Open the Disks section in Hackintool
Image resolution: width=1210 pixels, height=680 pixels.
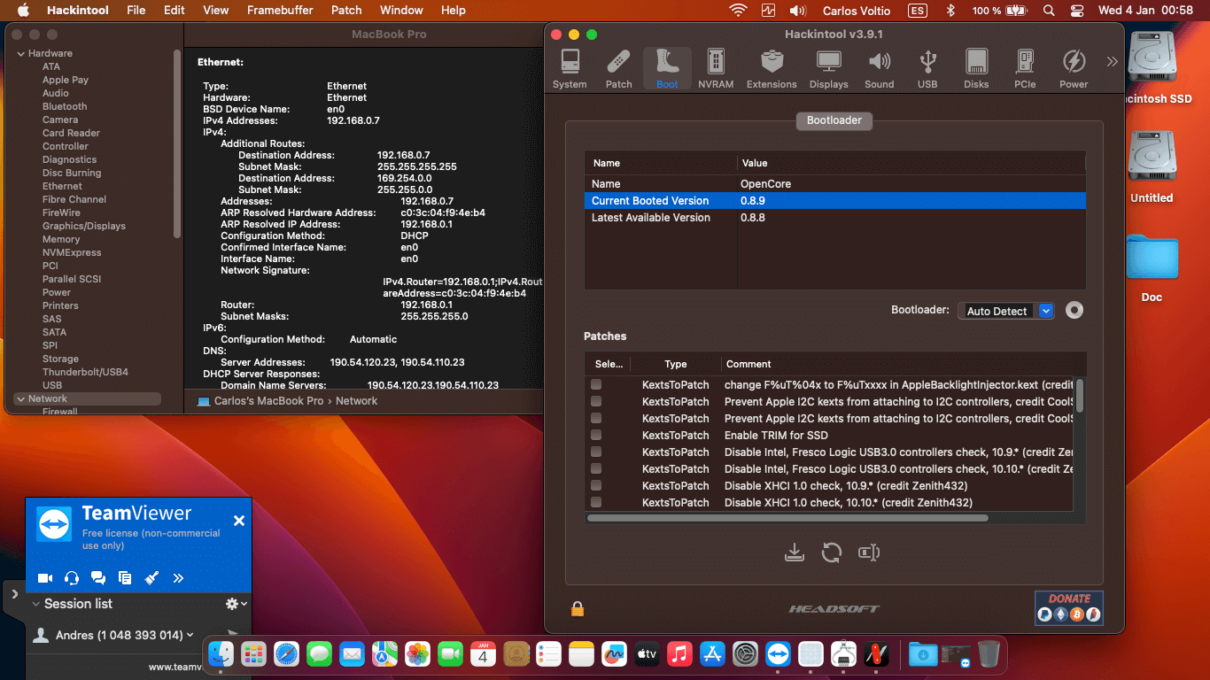coord(976,69)
